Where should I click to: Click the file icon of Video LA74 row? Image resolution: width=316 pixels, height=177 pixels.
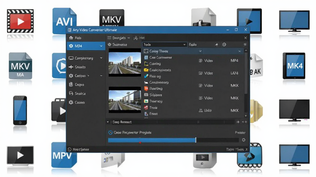201,73
